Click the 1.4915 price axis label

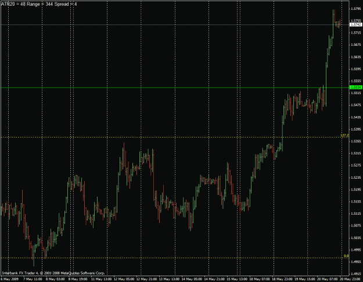click(356, 274)
